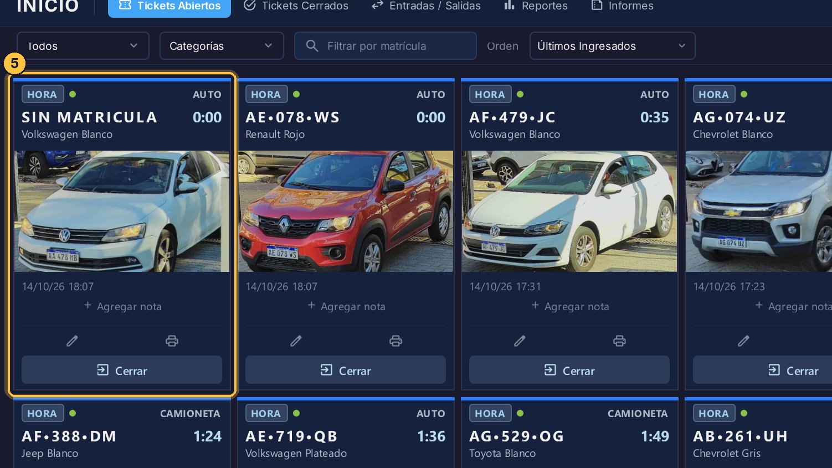Image resolution: width=832 pixels, height=468 pixels.
Task: Open the red Renault photo
Action: (346, 211)
